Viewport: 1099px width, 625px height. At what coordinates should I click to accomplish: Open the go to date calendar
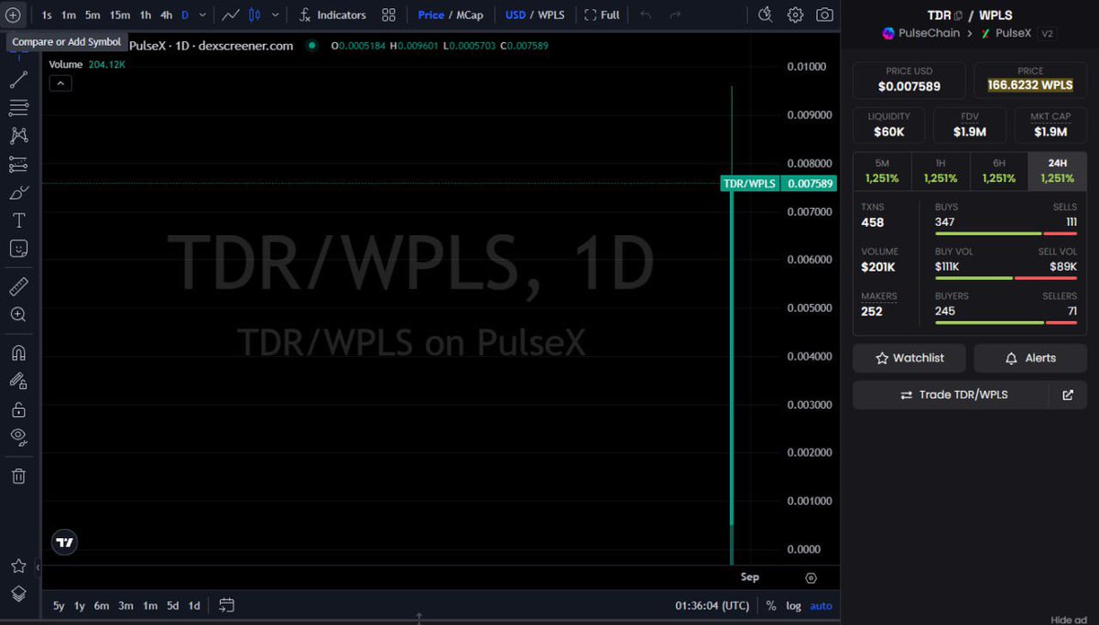[227, 605]
